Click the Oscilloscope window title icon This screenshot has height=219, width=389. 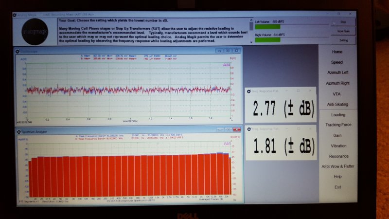tap(18, 52)
